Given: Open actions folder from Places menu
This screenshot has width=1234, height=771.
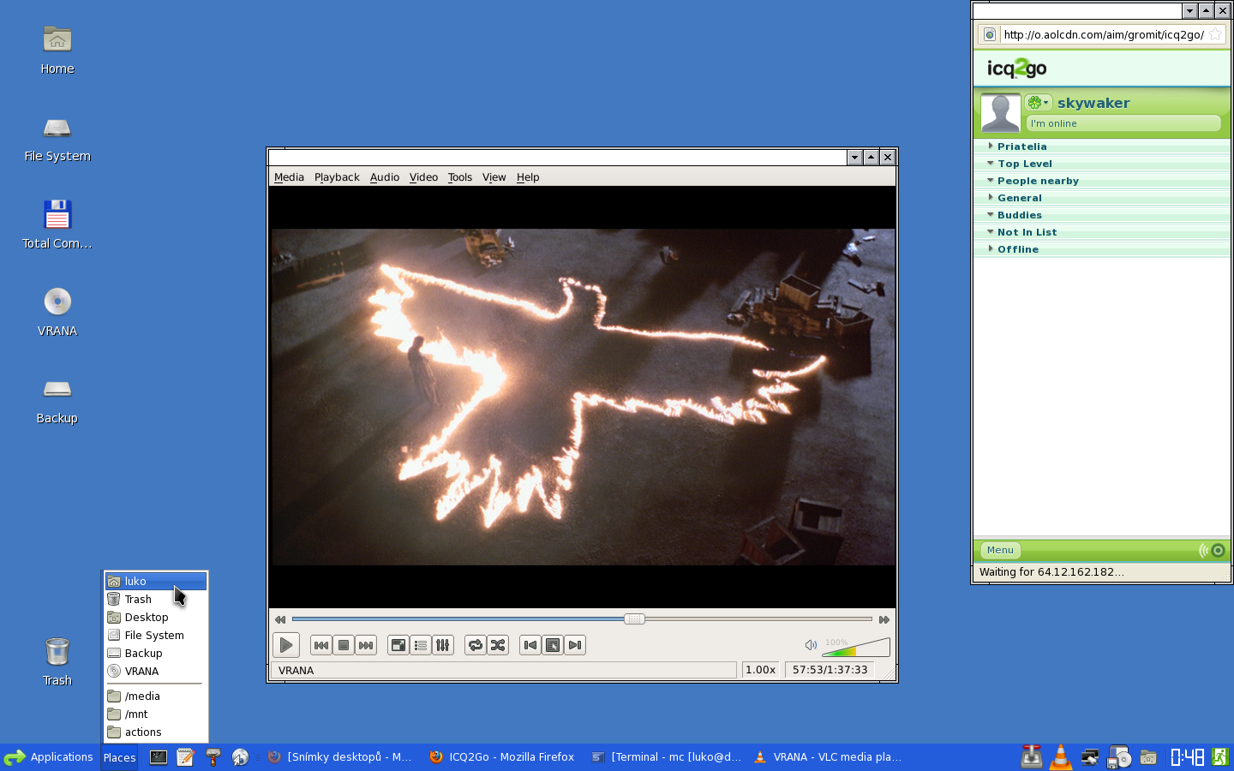Looking at the screenshot, I should tap(156, 732).
